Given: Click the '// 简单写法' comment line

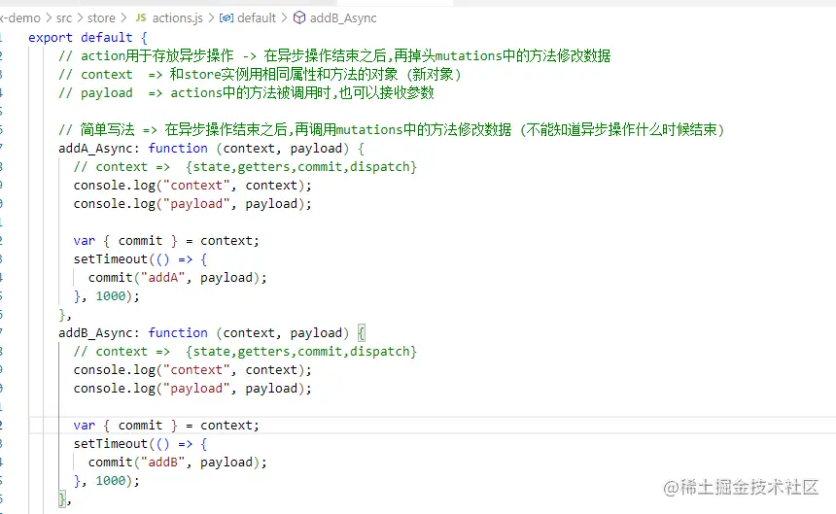Looking at the screenshot, I should click(392, 129).
